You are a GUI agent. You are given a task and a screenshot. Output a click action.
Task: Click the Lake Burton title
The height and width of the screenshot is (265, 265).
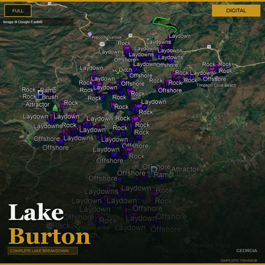49,224
